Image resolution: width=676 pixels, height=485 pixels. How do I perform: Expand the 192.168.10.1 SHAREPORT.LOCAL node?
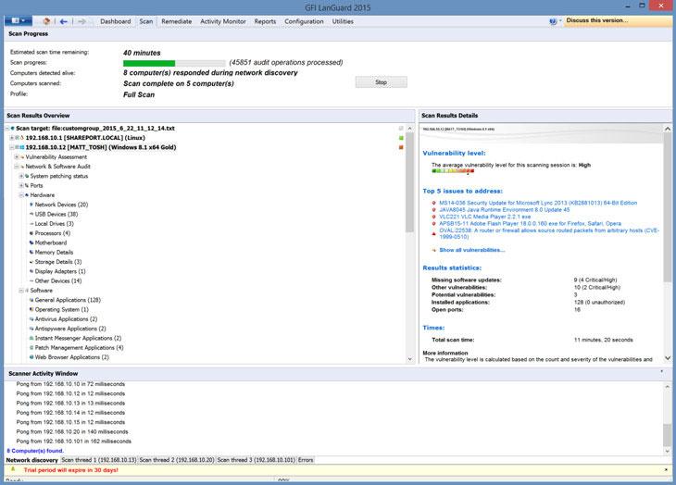[12, 138]
